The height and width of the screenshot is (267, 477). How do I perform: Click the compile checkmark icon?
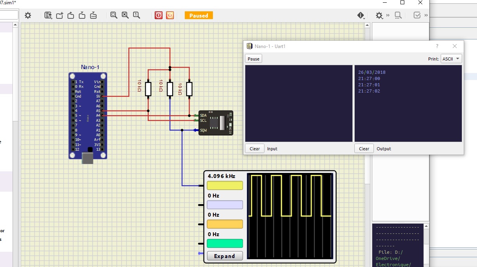pos(417,15)
